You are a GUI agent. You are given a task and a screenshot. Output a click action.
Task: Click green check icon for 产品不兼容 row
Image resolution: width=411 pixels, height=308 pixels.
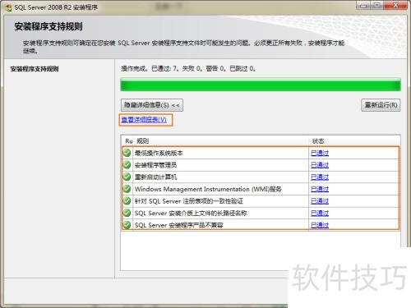(x=127, y=225)
